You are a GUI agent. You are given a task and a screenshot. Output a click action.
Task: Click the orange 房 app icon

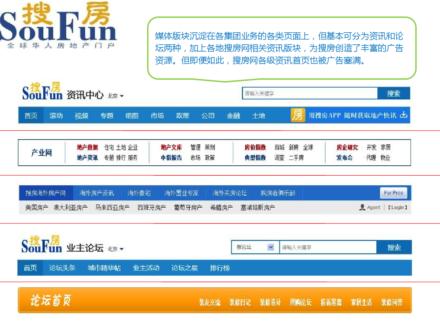coord(298,115)
